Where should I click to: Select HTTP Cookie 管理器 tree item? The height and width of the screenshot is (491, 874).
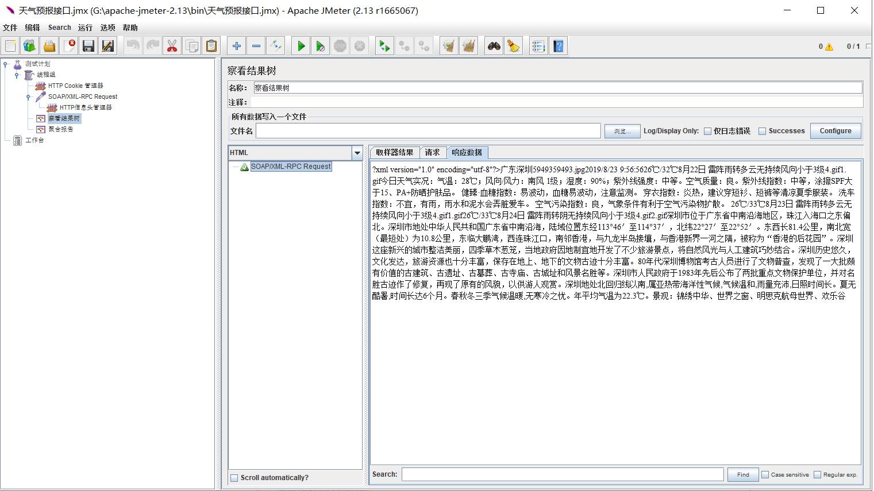(x=76, y=86)
